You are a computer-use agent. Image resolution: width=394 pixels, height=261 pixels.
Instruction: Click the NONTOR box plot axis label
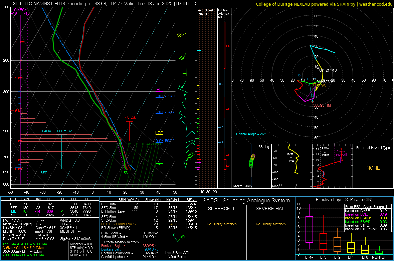click(379, 257)
